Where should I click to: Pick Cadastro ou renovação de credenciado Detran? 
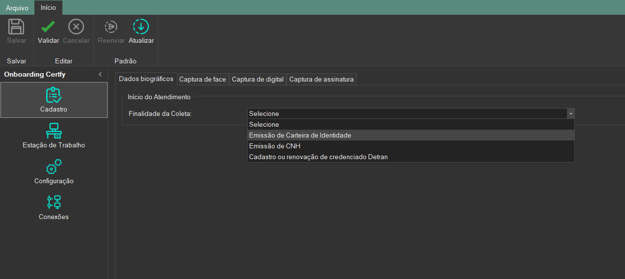tap(318, 157)
